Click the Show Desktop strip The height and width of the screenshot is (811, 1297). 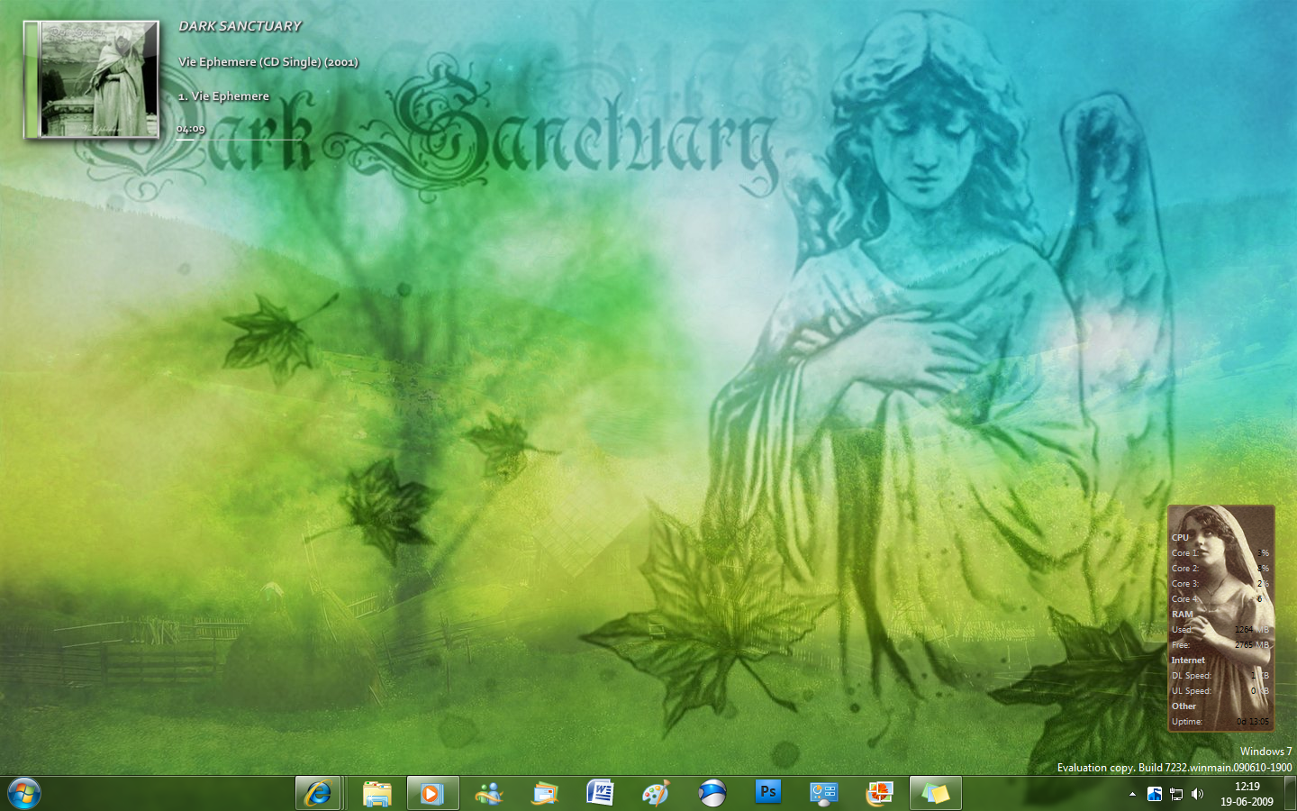tap(1291, 794)
